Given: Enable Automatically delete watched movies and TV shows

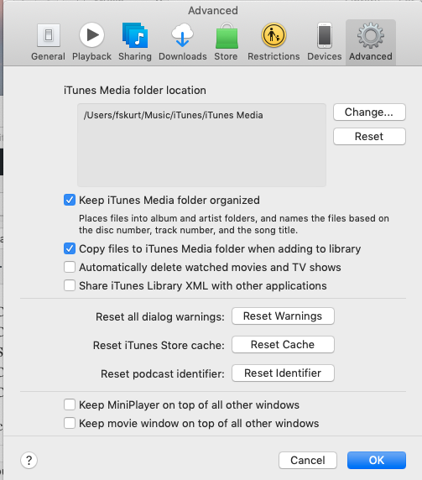Looking at the screenshot, I should click(x=70, y=267).
